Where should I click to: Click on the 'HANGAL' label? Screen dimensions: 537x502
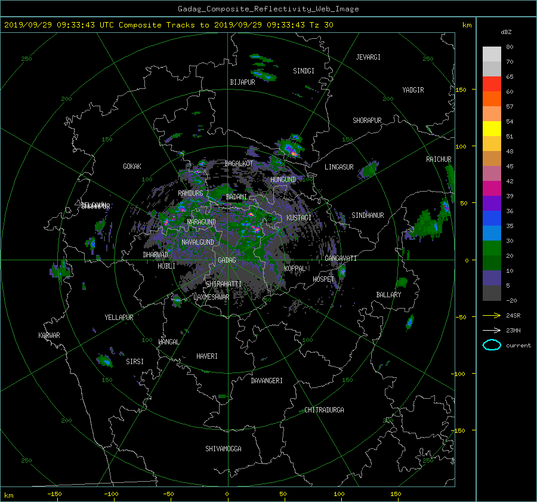click(169, 342)
